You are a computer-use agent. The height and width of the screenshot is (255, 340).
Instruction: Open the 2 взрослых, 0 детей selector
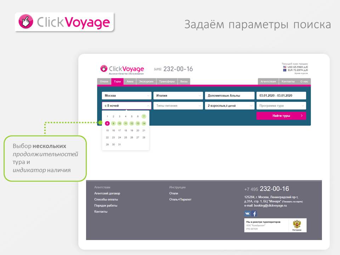tap(229, 106)
